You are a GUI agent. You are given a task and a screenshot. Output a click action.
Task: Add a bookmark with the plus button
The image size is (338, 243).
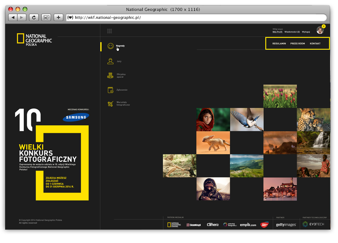(x=58, y=17)
